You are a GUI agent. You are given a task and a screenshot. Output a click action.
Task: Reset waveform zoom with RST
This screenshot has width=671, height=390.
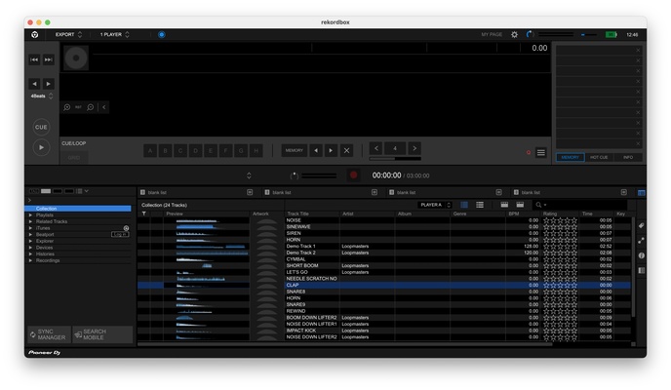point(78,107)
